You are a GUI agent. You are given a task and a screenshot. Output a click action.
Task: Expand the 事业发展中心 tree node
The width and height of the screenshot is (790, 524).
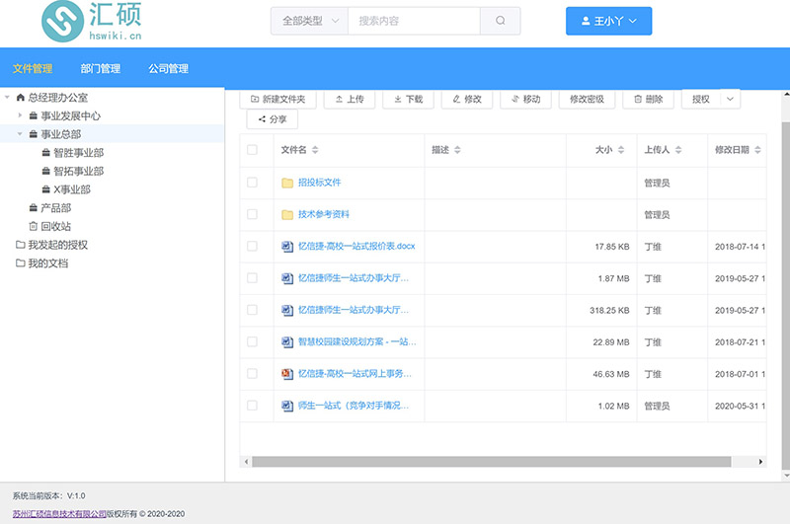click(20, 115)
